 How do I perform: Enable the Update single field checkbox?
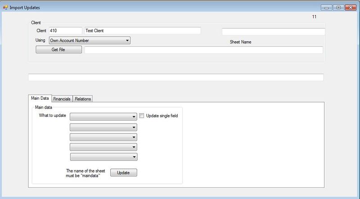coord(142,116)
